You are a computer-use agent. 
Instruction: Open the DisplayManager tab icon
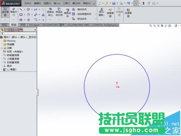pyautogui.click(x=21, y=30)
